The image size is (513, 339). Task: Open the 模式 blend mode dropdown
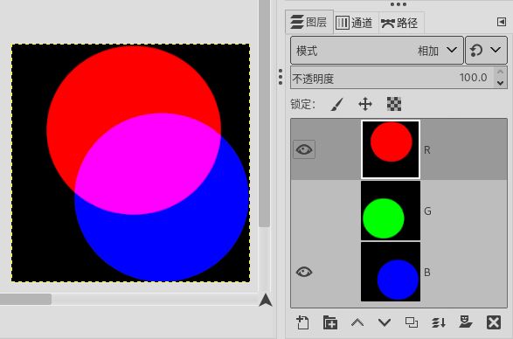pos(377,51)
